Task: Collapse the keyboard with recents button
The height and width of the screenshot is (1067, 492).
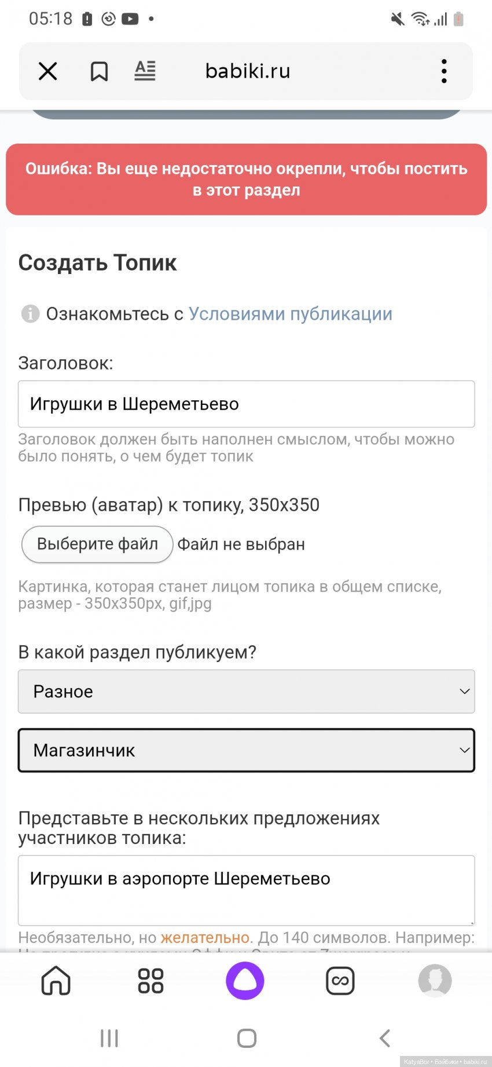Action: 109,1038
